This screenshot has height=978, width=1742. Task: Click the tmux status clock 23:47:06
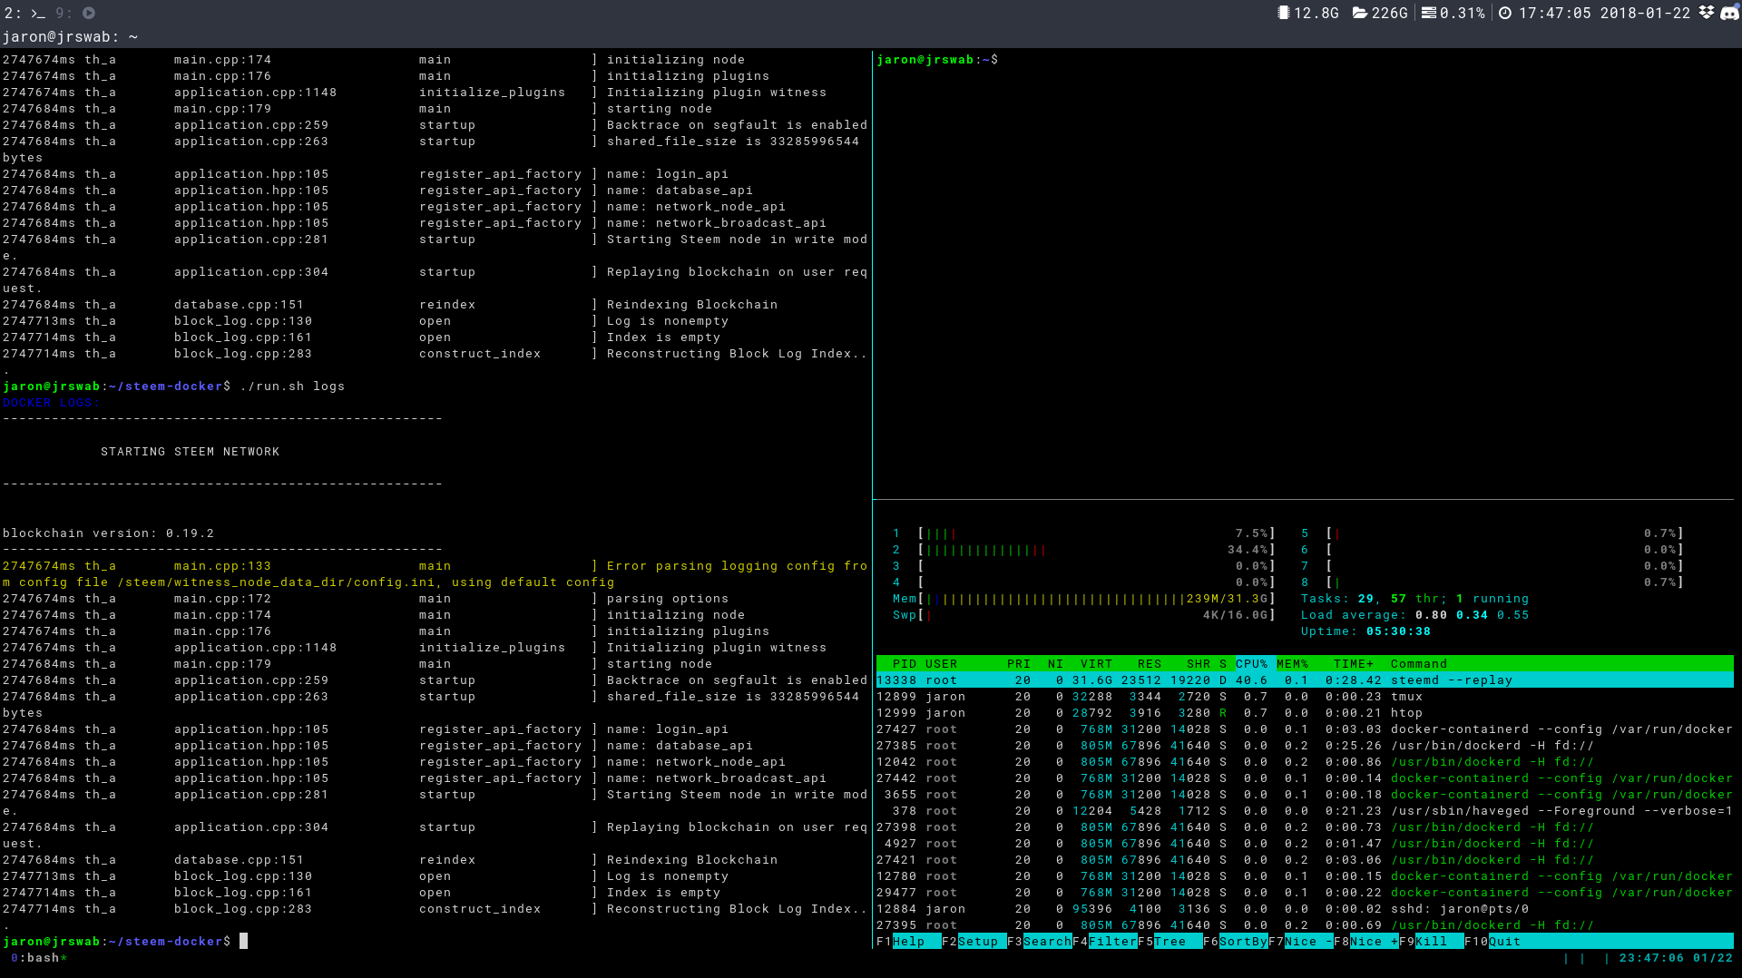(x=1651, y=958)
